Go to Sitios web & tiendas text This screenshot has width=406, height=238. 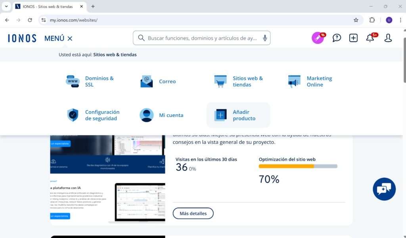coord(248,81)
